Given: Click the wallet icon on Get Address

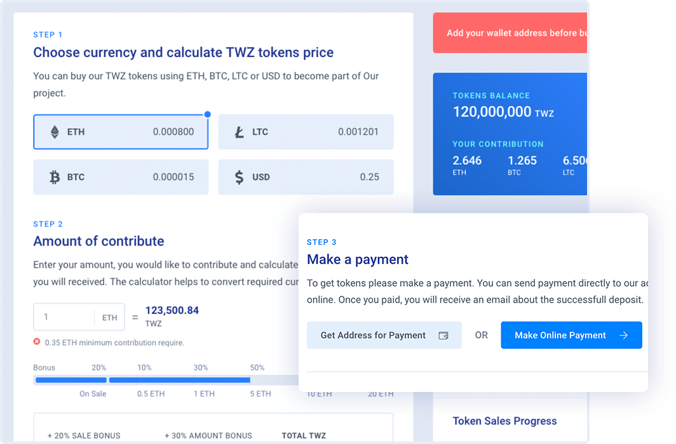Looking at the screenshot, I should pyautogui.click(x=443, y=336).
